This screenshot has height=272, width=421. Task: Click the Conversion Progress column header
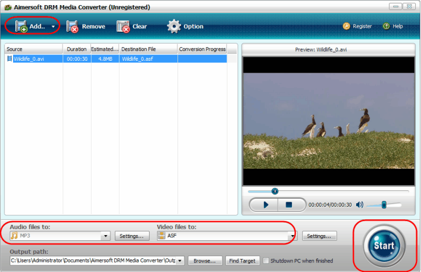pyautogui.click(x=202, y=49)
